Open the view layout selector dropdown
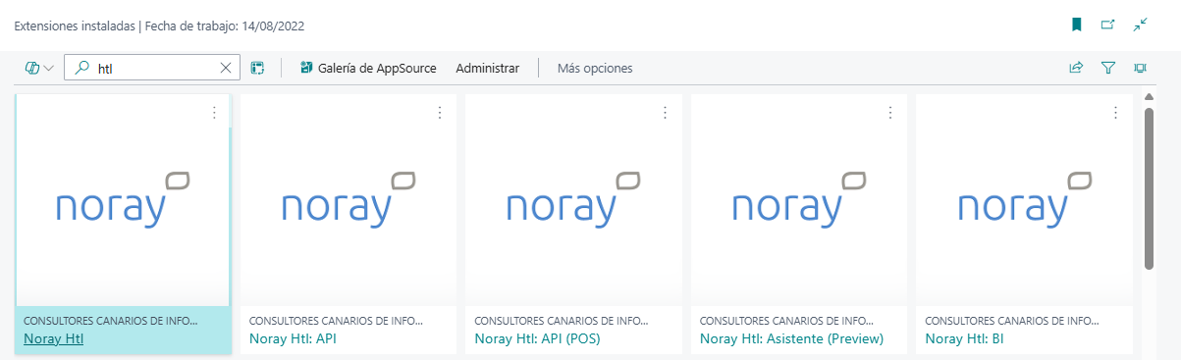Viewport: 1181px width, 360px height. (39, 68)
